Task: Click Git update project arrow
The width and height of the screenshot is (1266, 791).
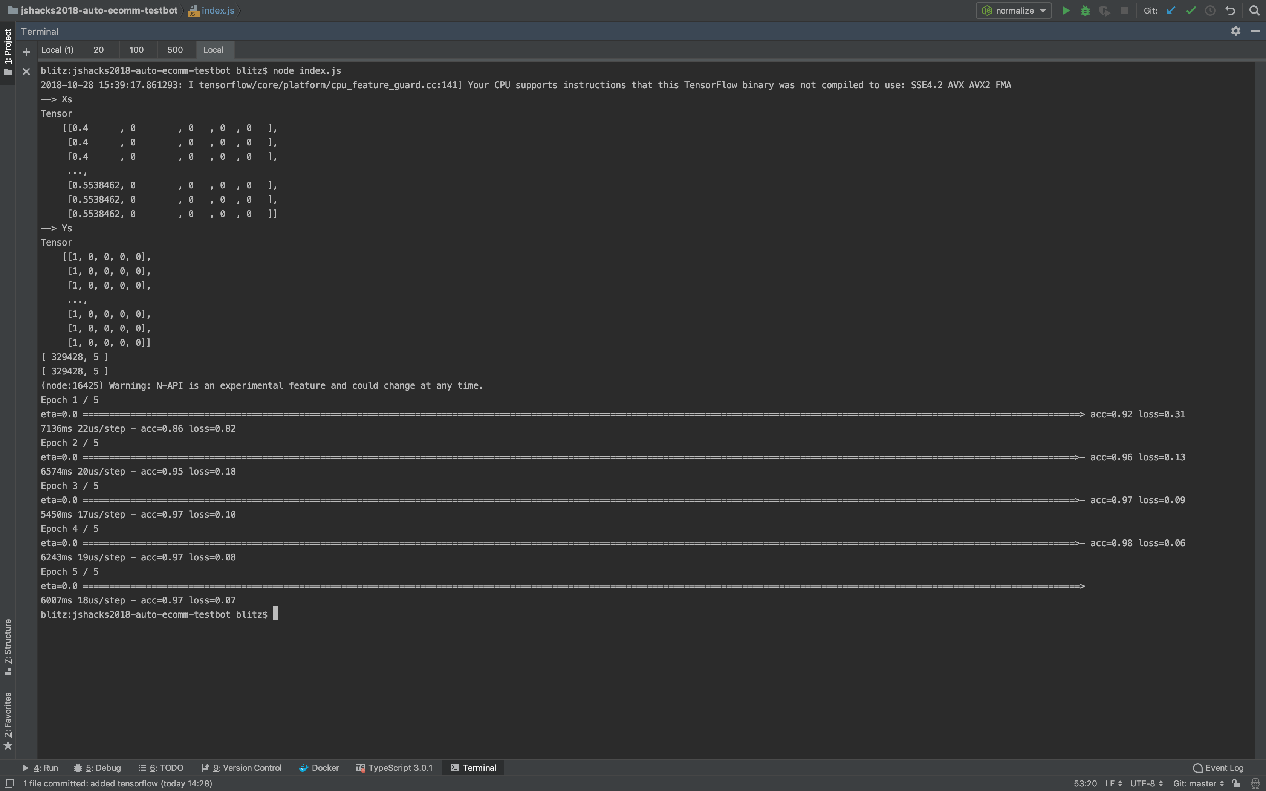Action: pos(1171,11)
